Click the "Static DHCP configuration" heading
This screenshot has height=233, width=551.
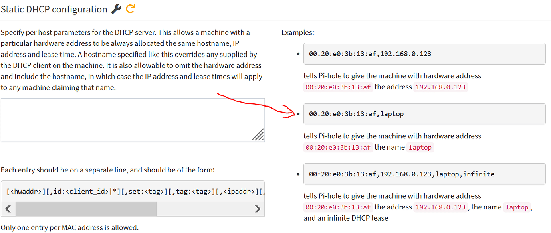point(54,9)
